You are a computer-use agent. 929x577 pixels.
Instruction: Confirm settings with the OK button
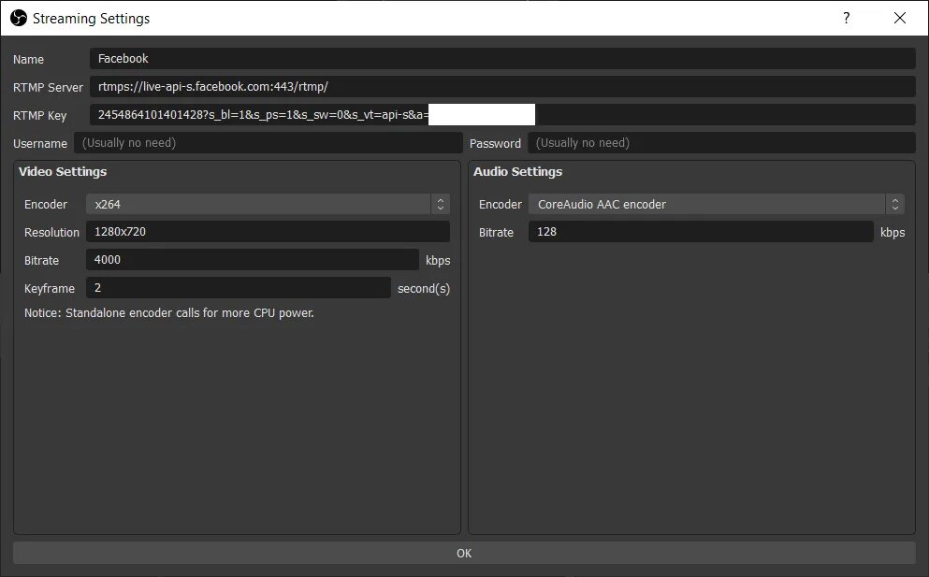(x=464, y=553)
